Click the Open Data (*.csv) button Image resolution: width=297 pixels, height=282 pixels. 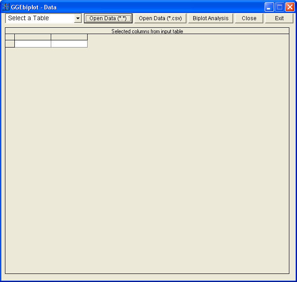160,18
